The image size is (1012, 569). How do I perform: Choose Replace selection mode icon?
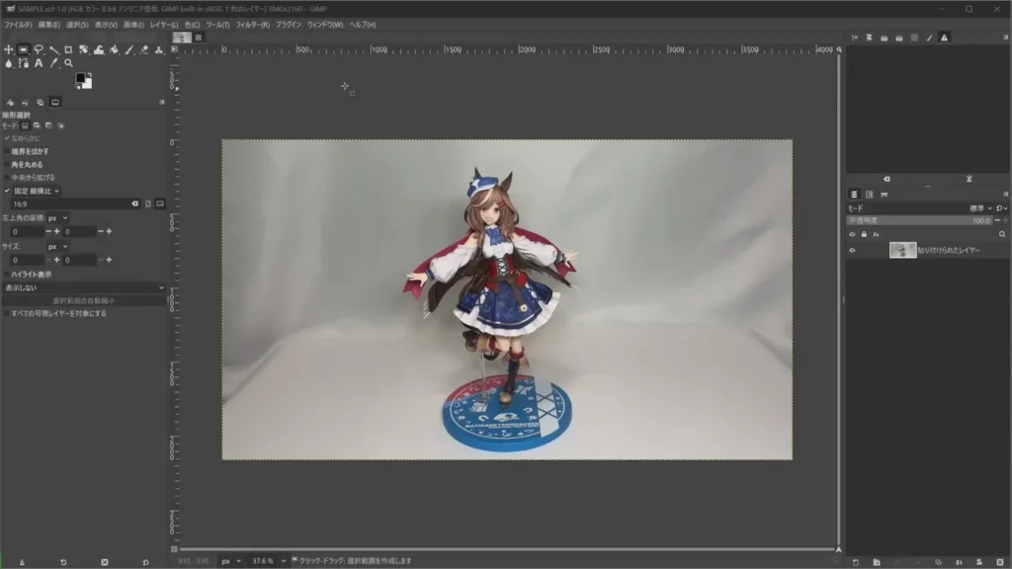tap(25, 125)
